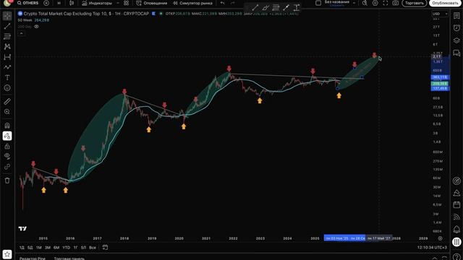Select the Text tool in left sidebar
This screenshot has width=463, height=260.
(x=7, y=77)
